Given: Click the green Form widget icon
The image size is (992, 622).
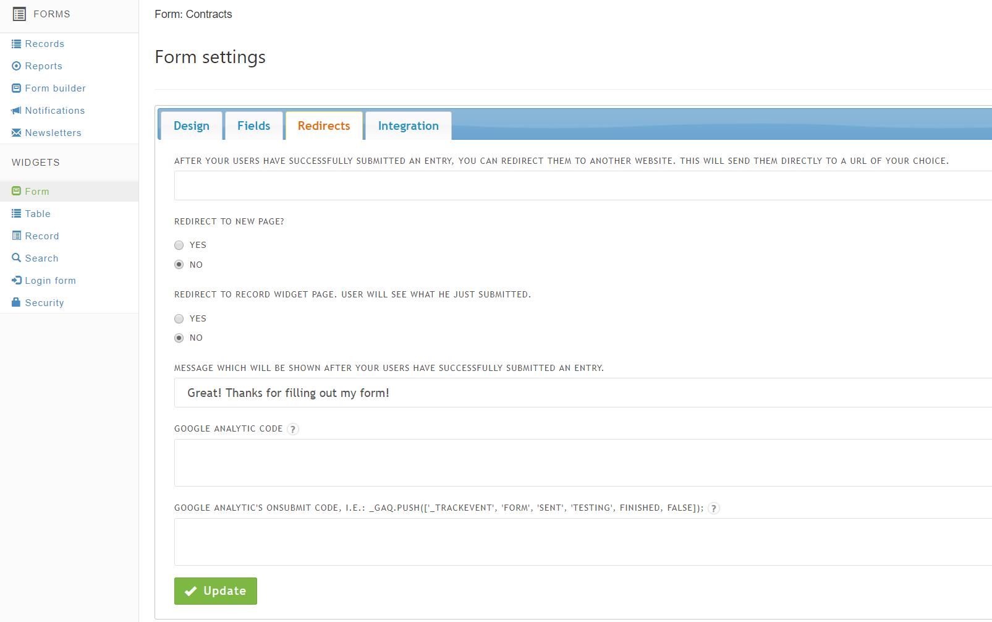Looking at the screenshot, I should click(x=16, y=191).
